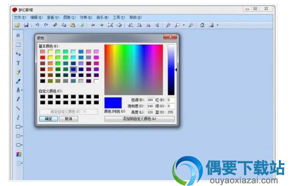290x186 pixels.
Task: Click the 红(R) red value field
Action: click(x=171, y=100)
